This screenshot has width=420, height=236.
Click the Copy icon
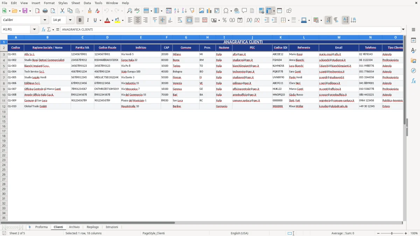click(70, 11)
